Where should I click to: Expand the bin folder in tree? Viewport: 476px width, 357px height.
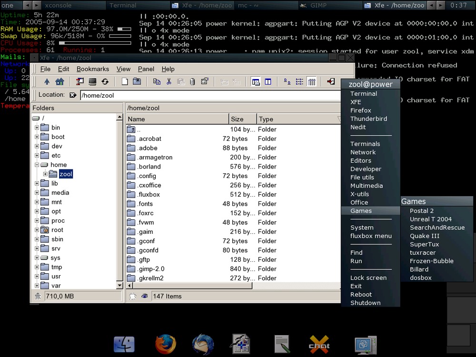37,128
